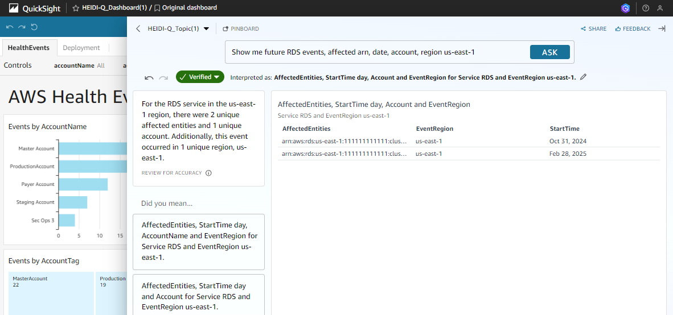Click dashboard undo arrow in blue toolbar
Screen dimensions: 673x315
coord(10,27)
